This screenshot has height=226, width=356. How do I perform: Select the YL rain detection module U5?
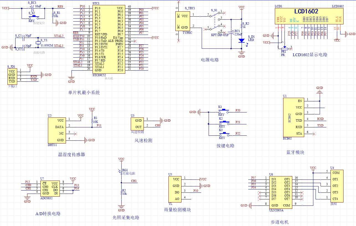[x=174, y=189]
